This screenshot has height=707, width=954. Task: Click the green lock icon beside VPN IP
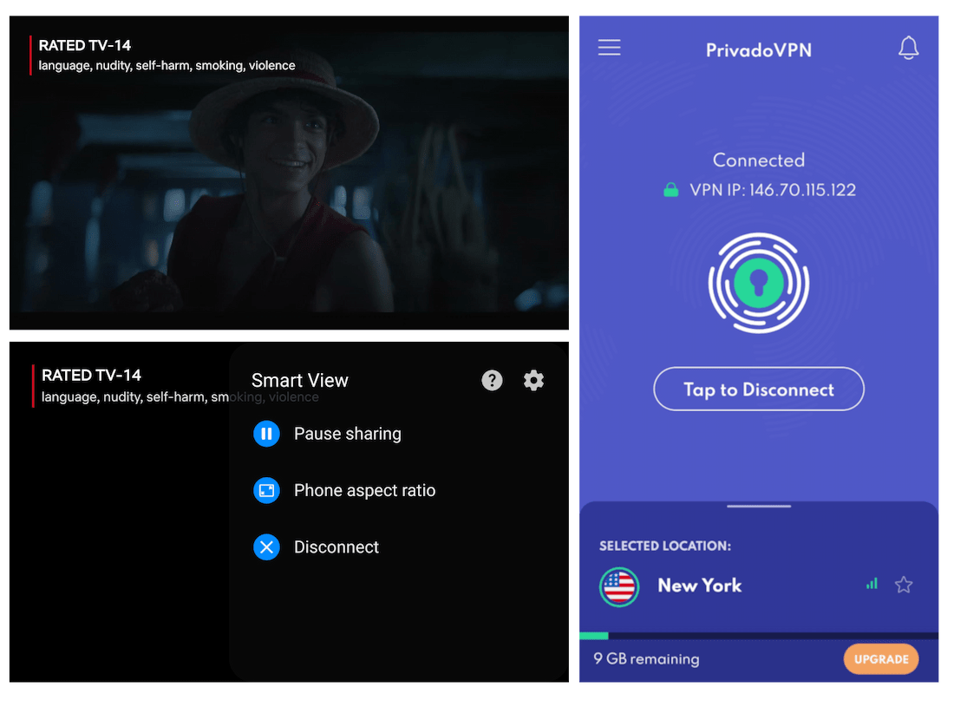[x=671, y=190]
